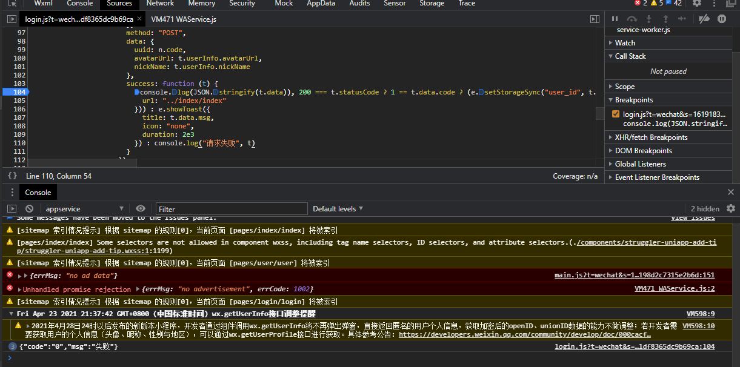Click the pause on exceptions icon
This screenshot has height=367, width=740.
[x=722, y=19]
